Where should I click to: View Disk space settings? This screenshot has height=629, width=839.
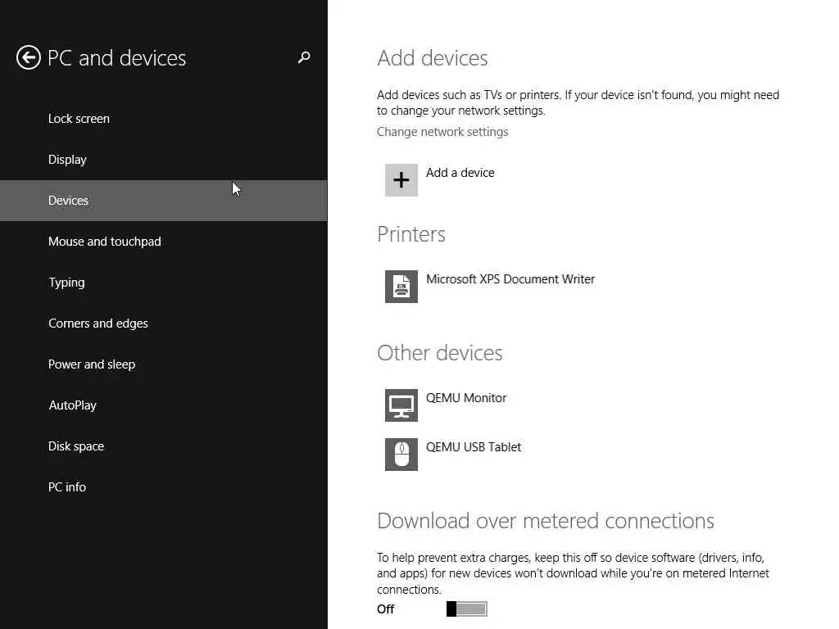[x=76, y=446]
